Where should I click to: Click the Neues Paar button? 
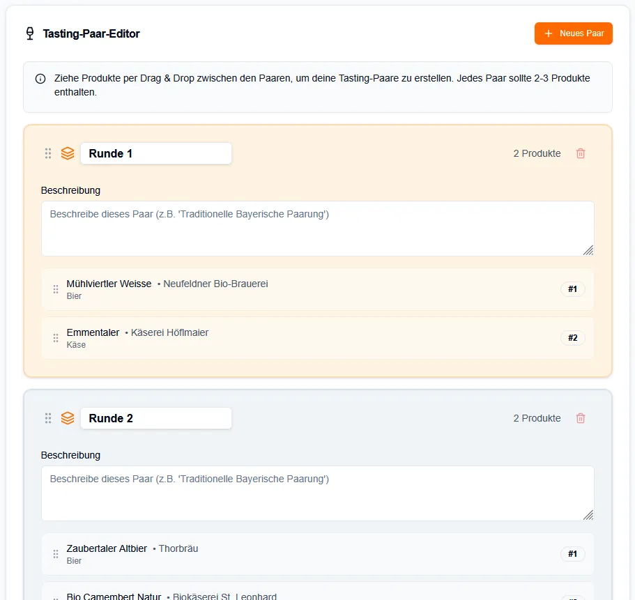click(573, 33)
